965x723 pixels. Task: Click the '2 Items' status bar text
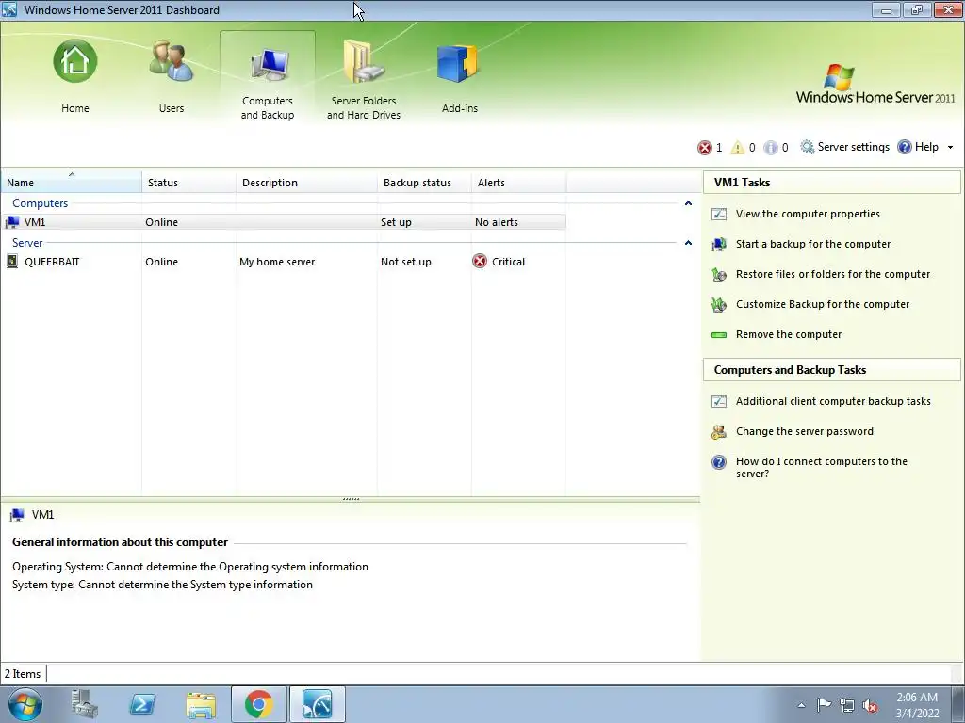[x=23, y=674]
